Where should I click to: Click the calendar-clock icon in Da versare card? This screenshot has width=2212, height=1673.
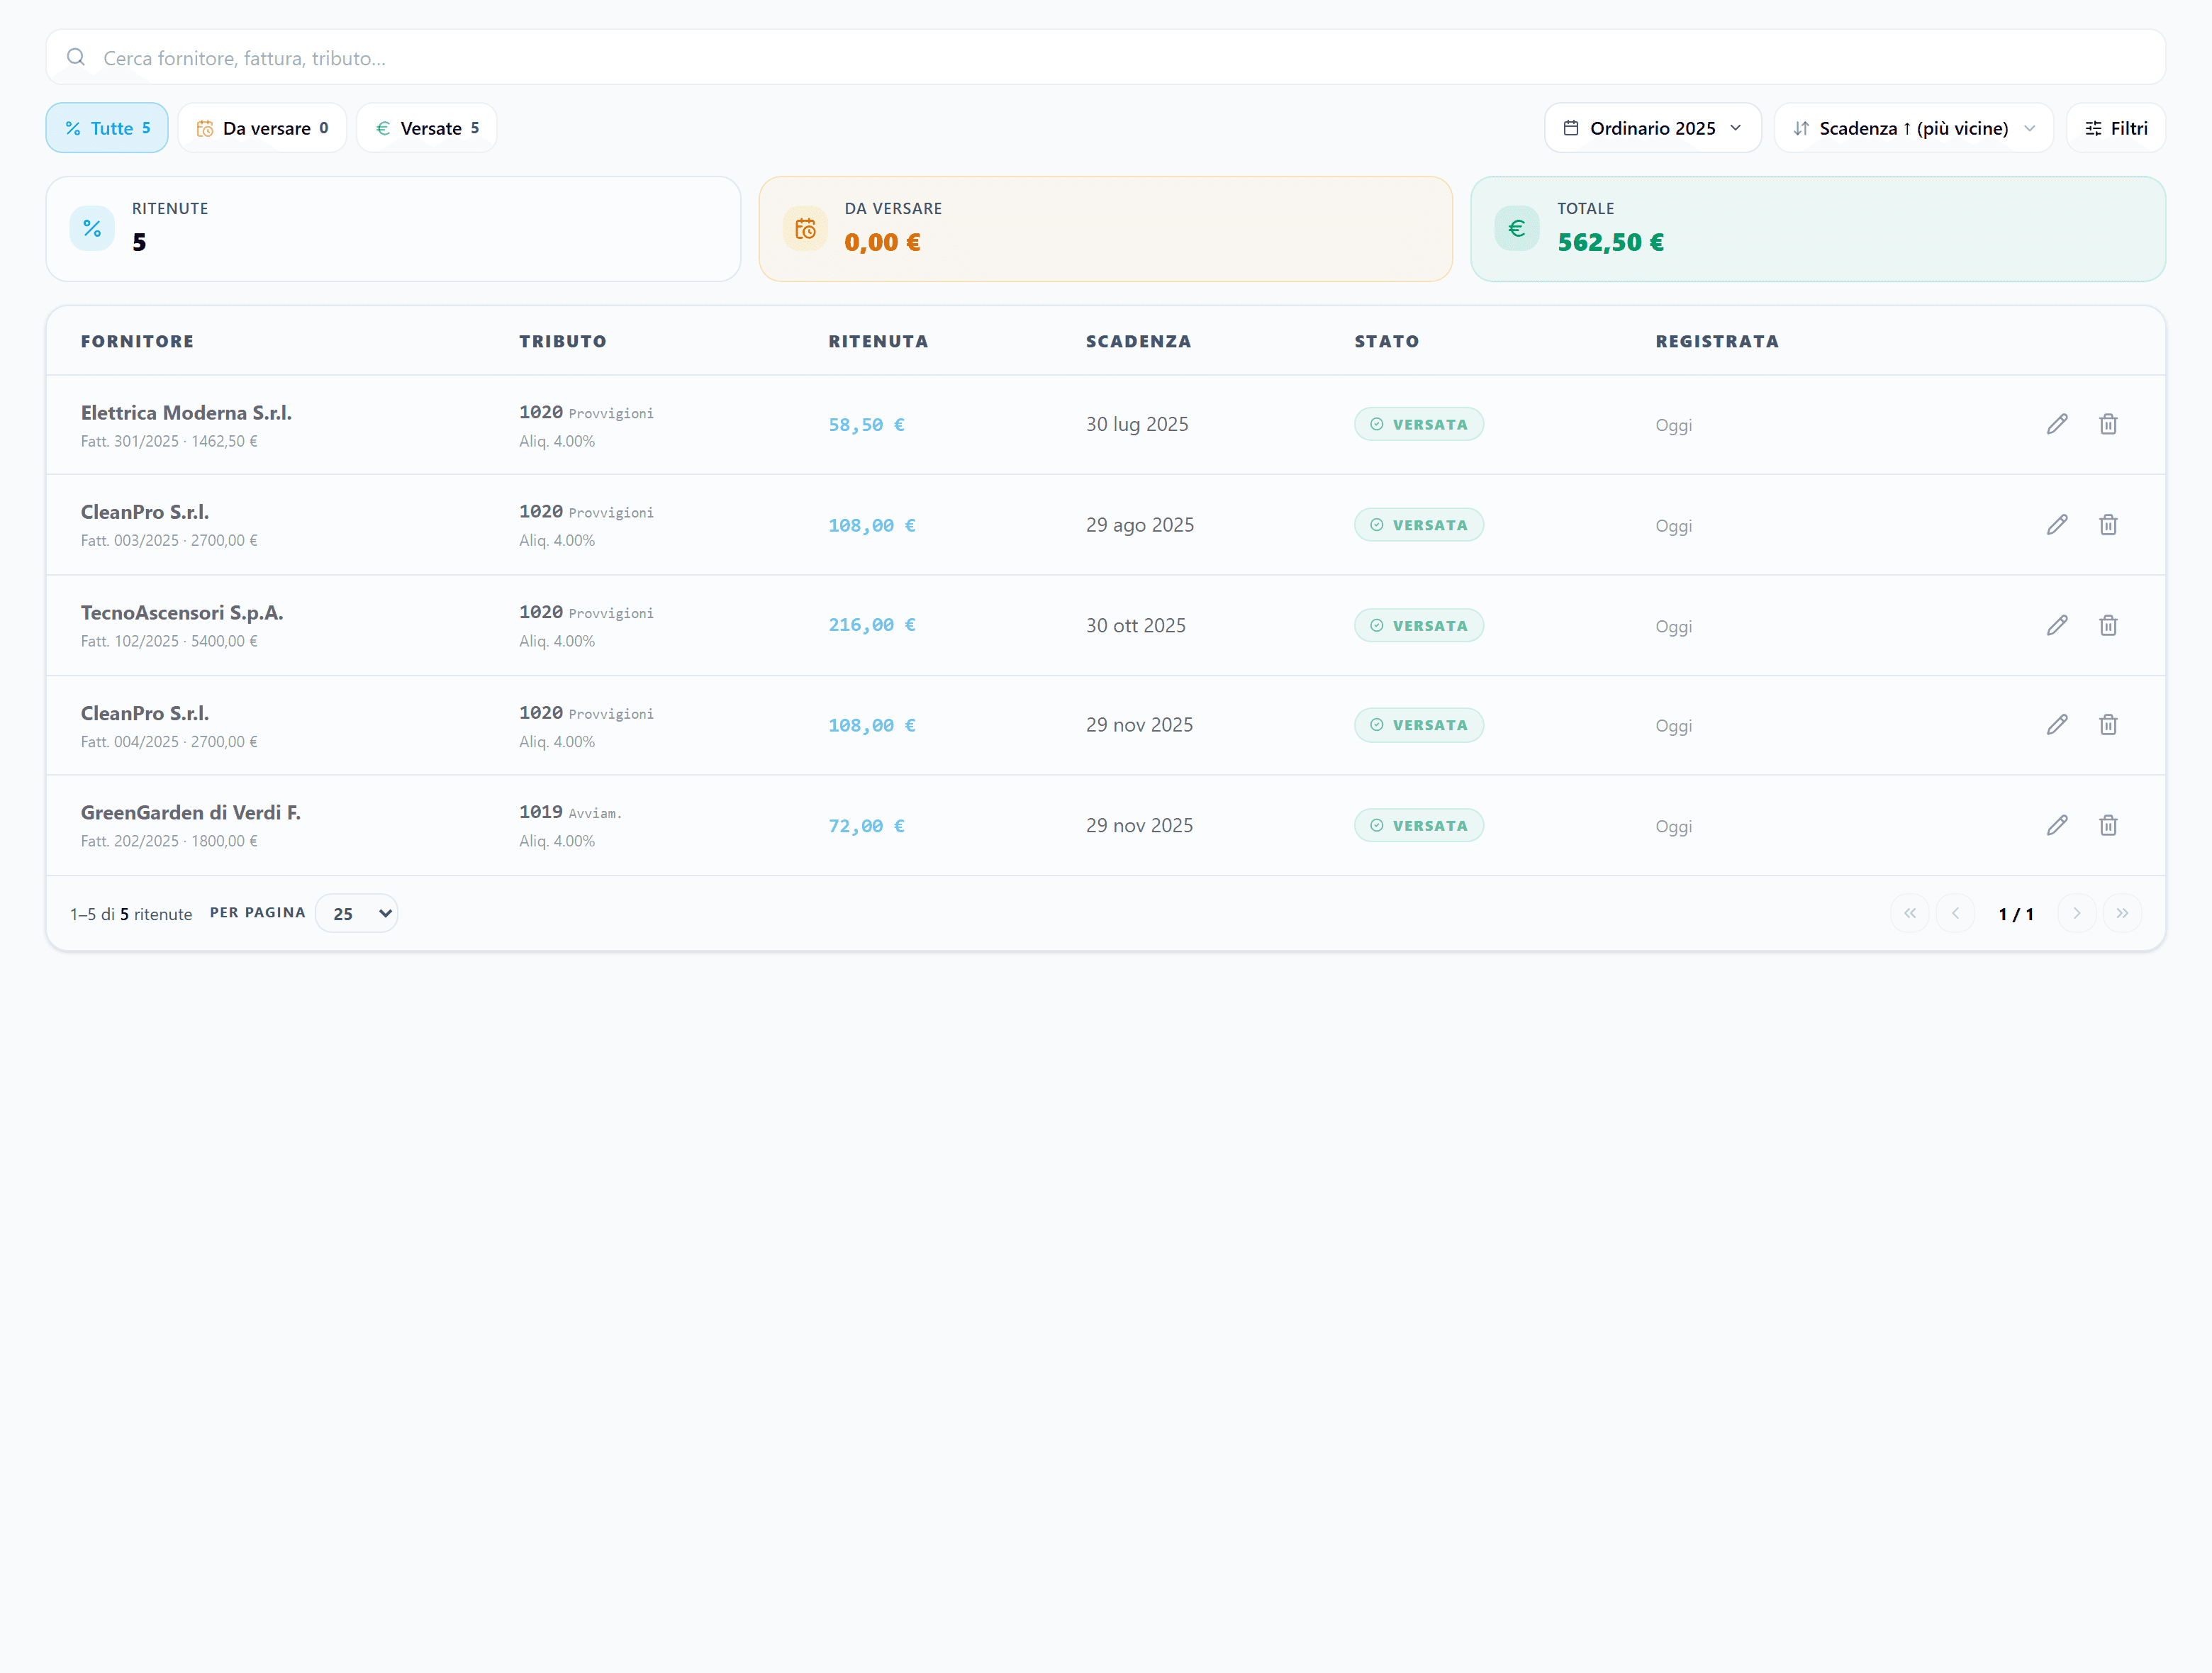[805, 229]
